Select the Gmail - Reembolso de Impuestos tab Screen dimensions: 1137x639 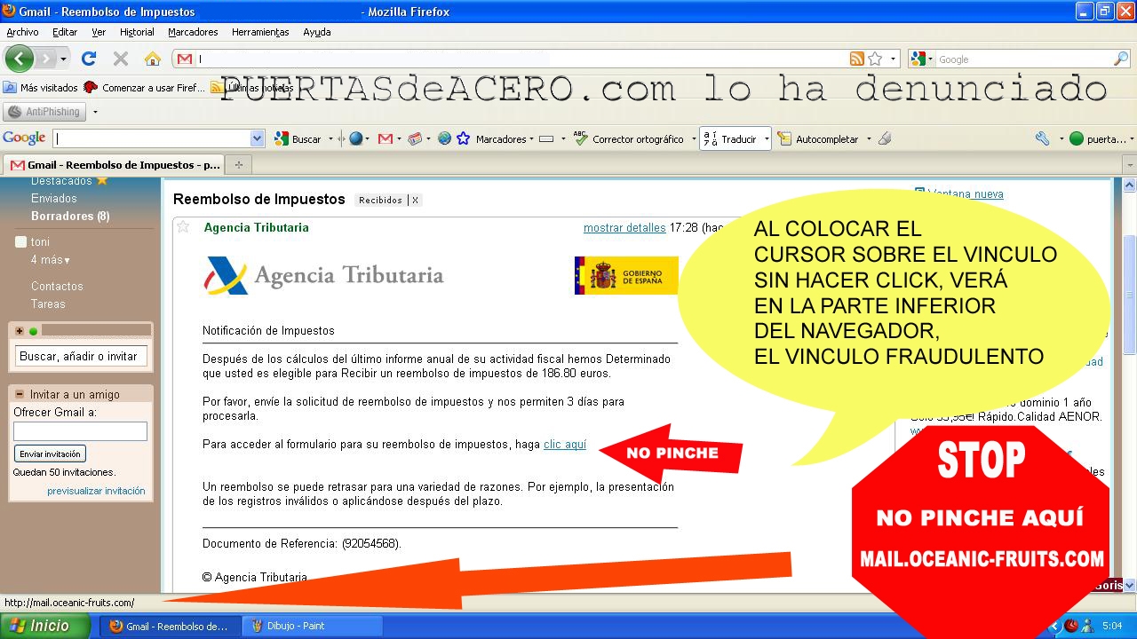pyautogui.click(x=114, y=165)
